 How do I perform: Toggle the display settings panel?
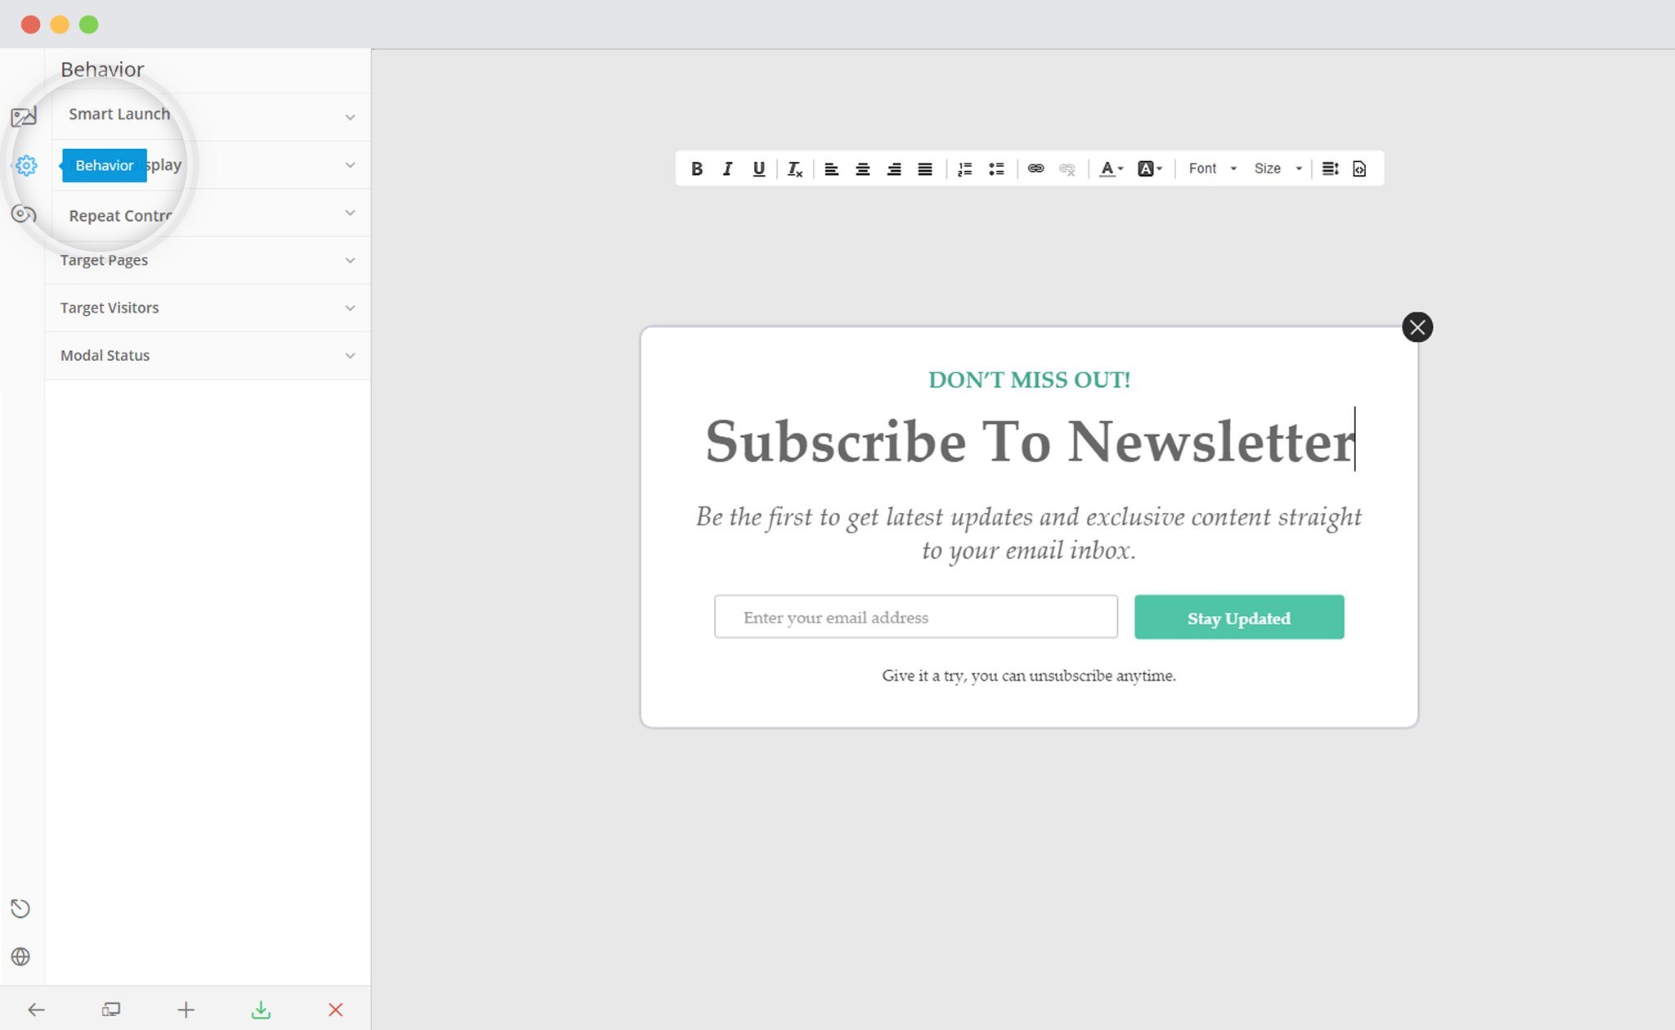click(209, 164)
